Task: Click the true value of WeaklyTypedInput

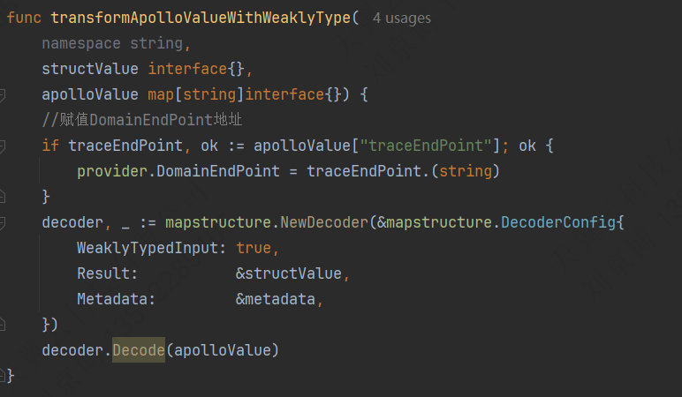Action: pyautogui.click(x=254, y=248)
